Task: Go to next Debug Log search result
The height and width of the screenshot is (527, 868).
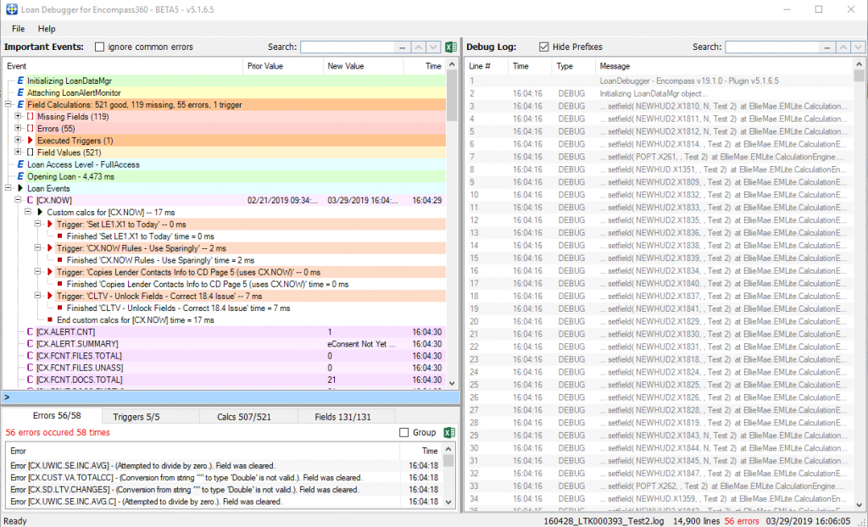Action: (x=856, y=47)
